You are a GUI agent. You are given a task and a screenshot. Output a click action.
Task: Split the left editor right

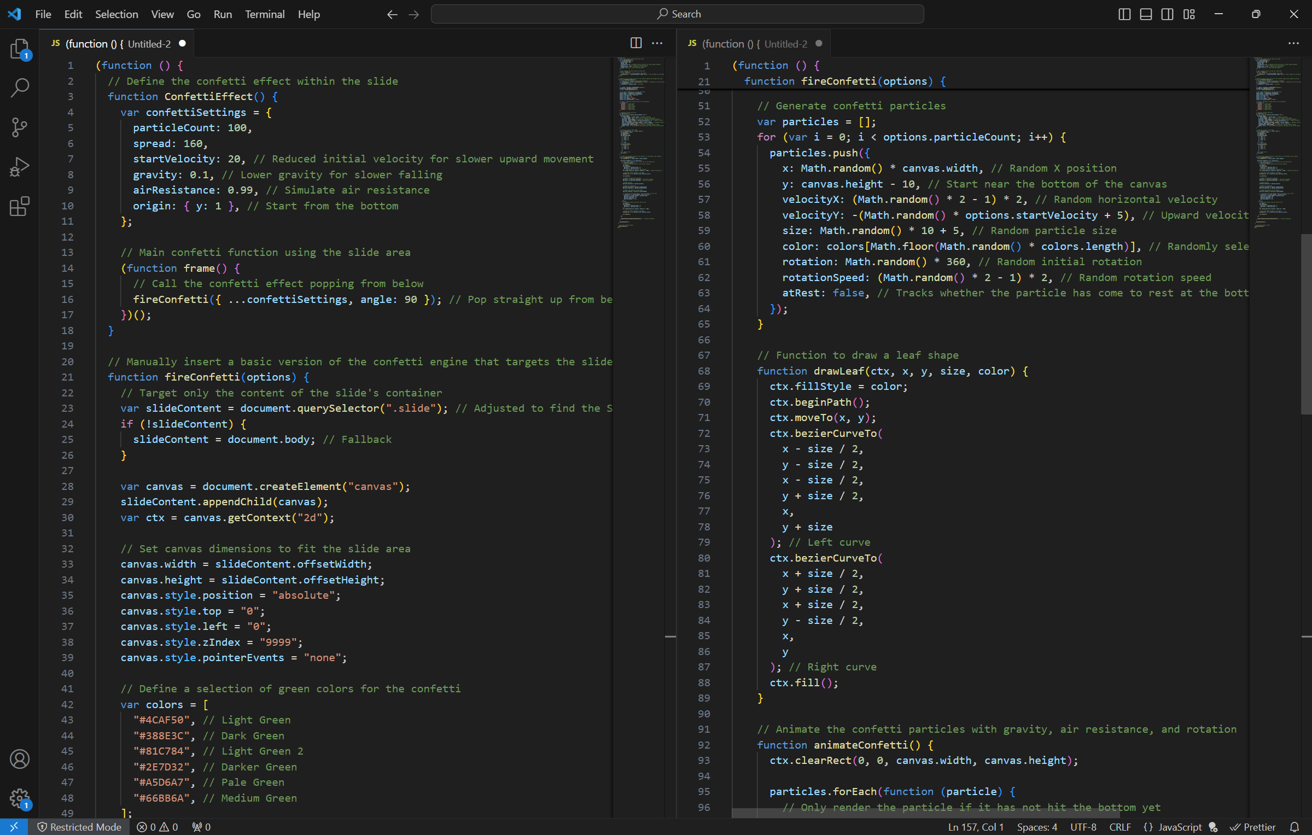[x=635, y=43]
